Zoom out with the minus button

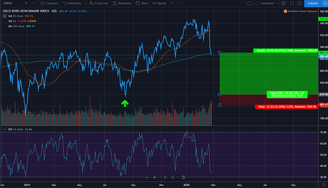pos(147,178)
